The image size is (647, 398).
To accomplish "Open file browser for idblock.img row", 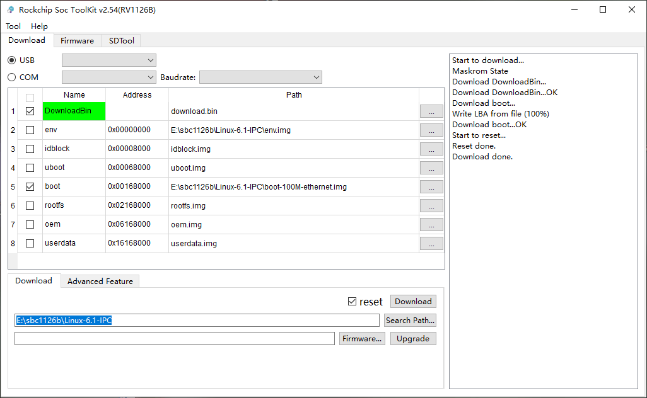I will [431, 149].
